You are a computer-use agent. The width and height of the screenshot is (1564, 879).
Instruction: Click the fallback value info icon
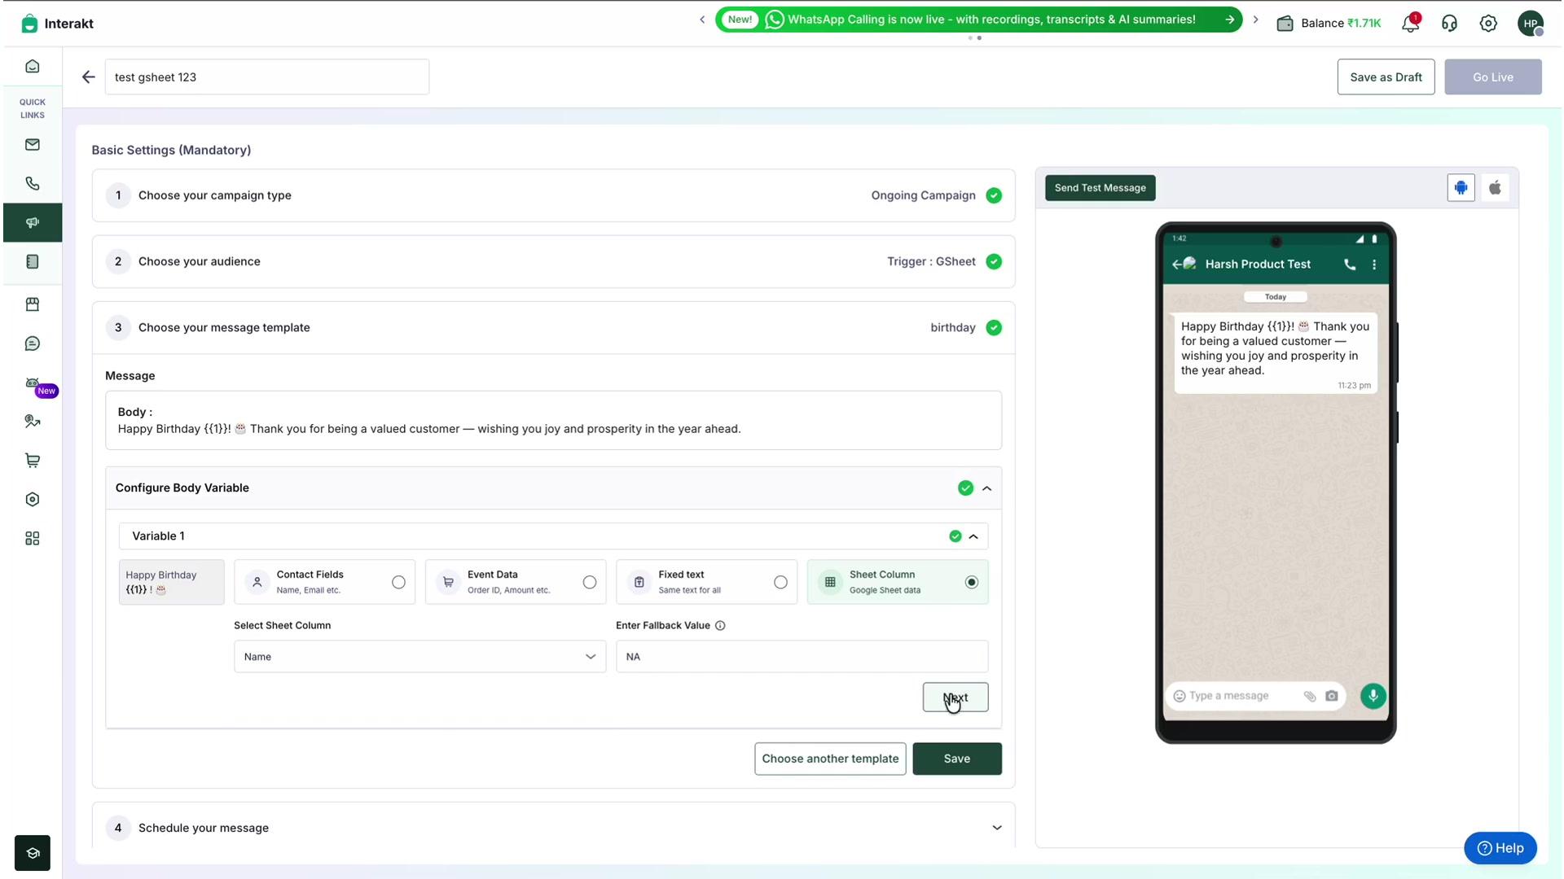[x=720, y=626]
